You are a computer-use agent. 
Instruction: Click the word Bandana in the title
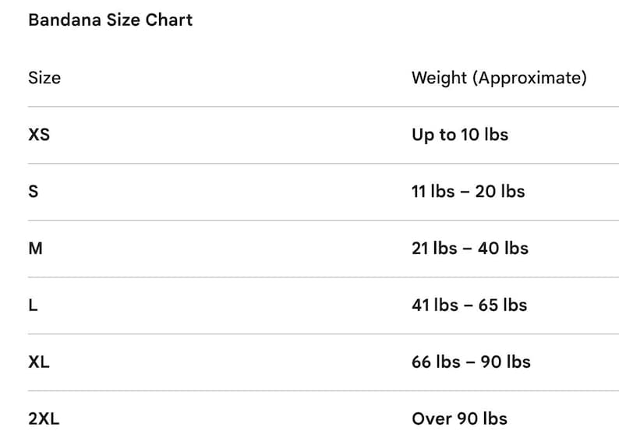coord(65,19)
